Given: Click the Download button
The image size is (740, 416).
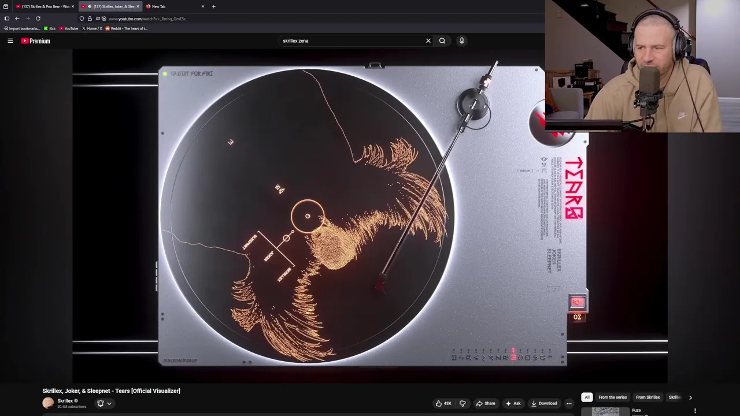Looking at the screenshot, I should 544,403.
